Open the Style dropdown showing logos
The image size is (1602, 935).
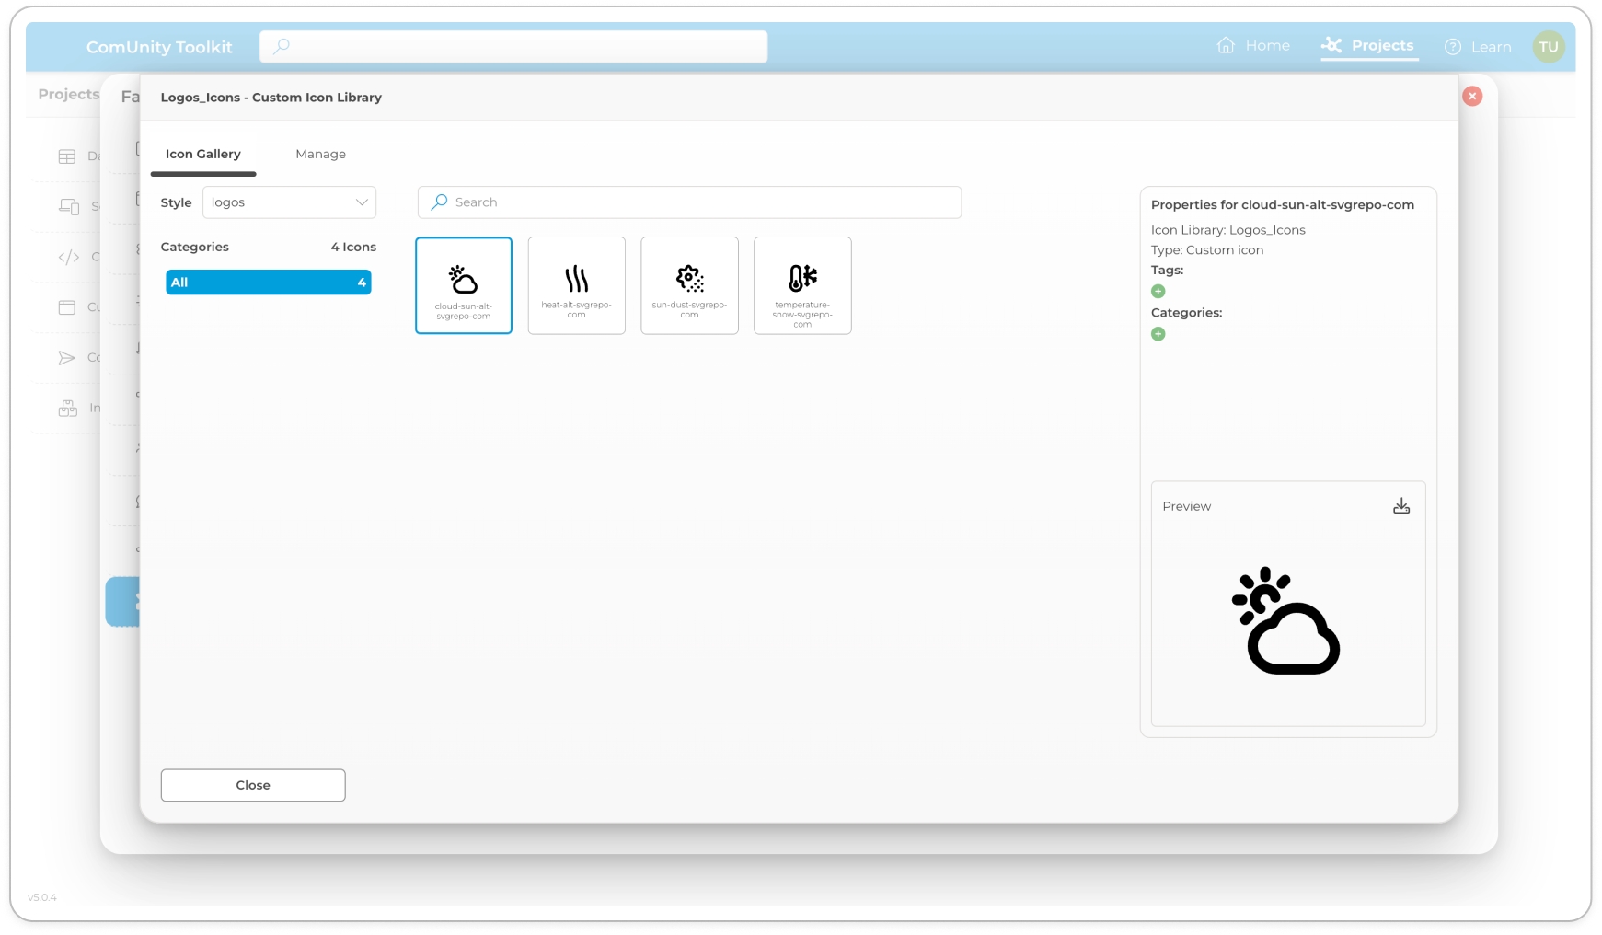(289, 202)
